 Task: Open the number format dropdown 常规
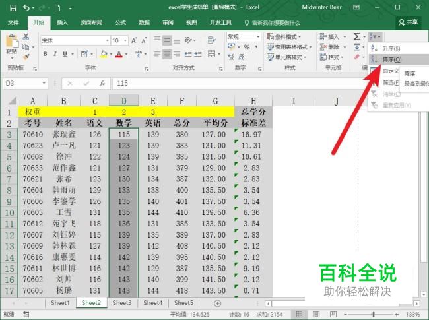[x=257, y=37]
